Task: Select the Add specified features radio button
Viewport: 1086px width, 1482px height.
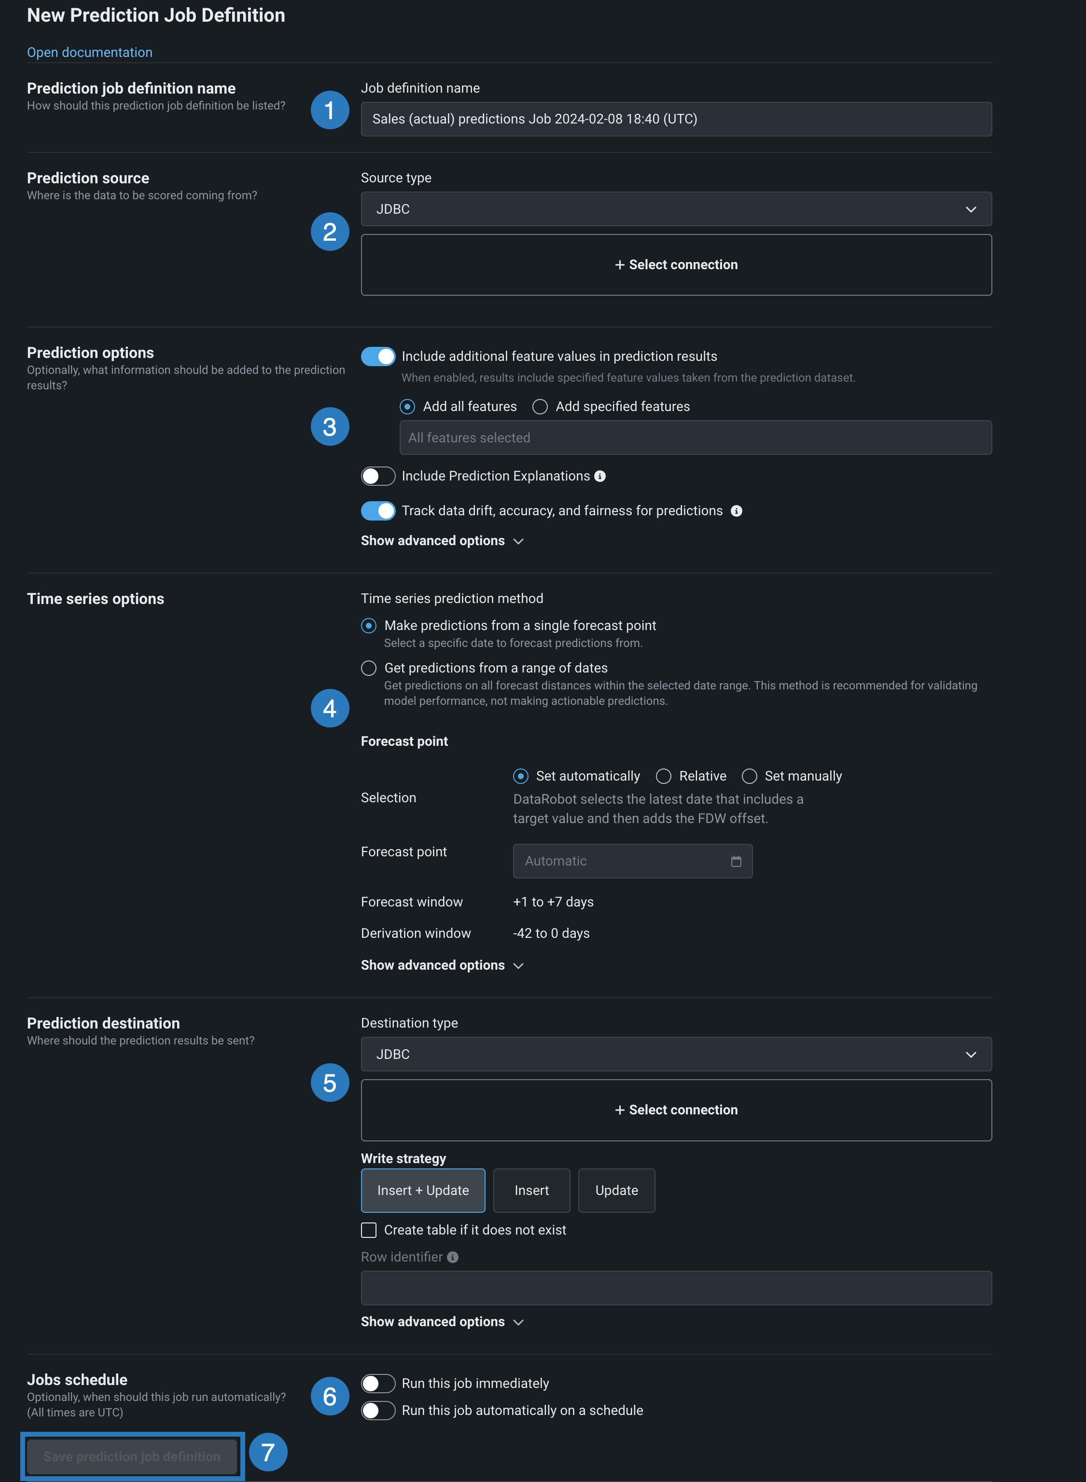Action: pos(540,407)
